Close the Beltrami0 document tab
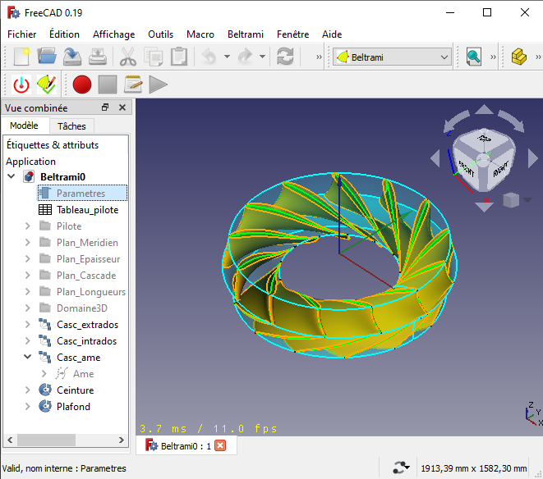 tap(220, 445)
